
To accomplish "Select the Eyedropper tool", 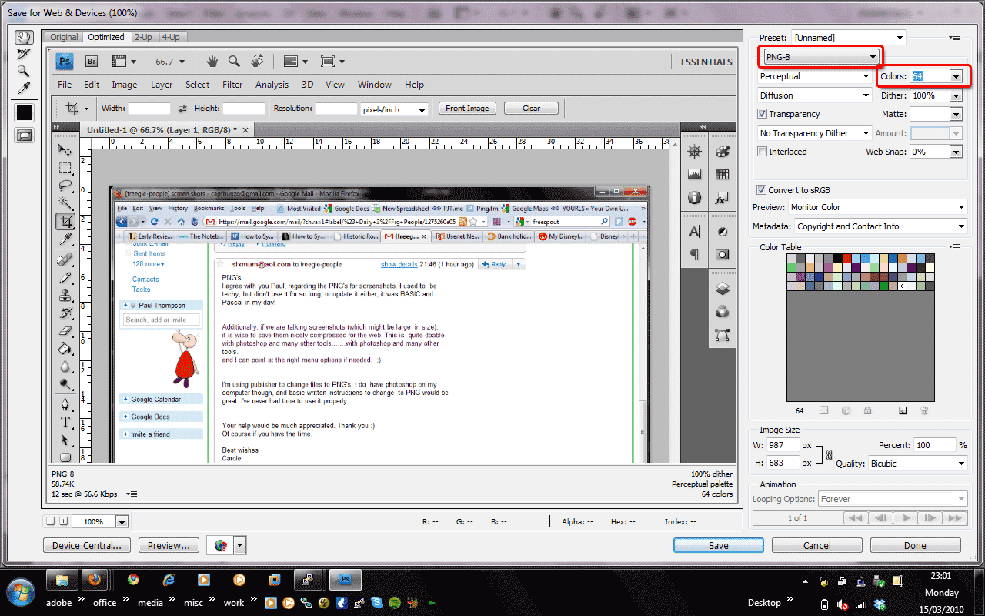I will pos(24,87).
